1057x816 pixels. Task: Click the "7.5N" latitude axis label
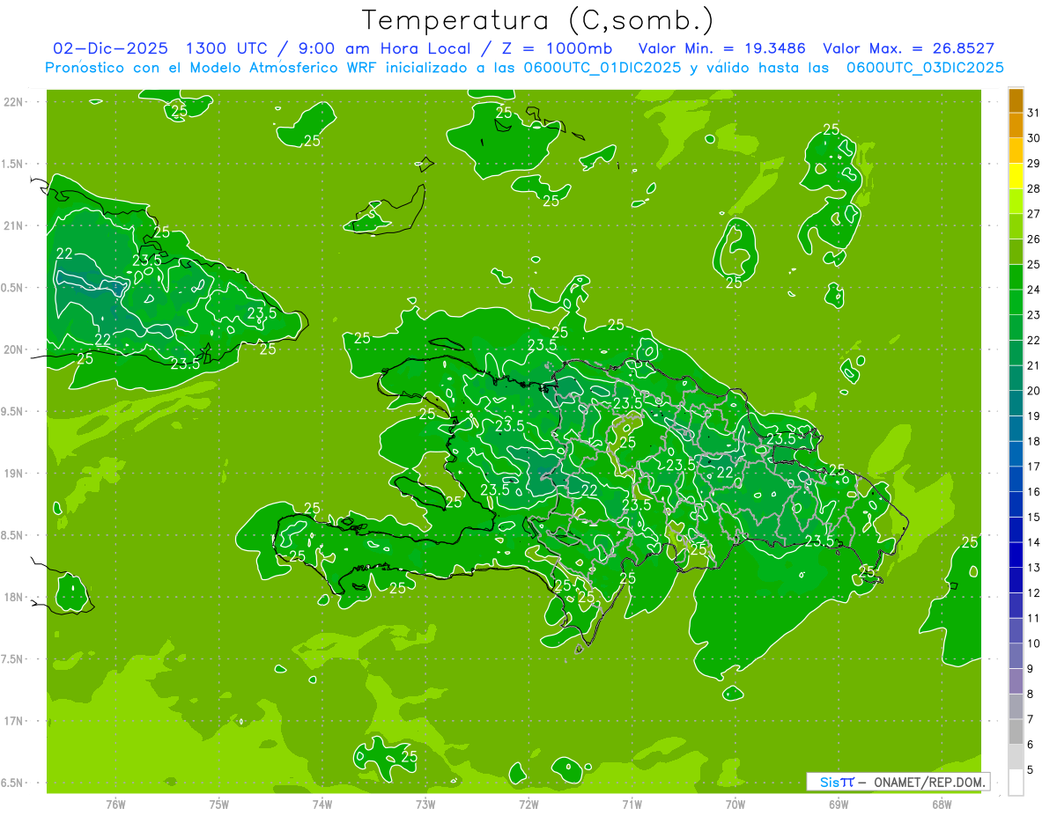click(13, 659)
